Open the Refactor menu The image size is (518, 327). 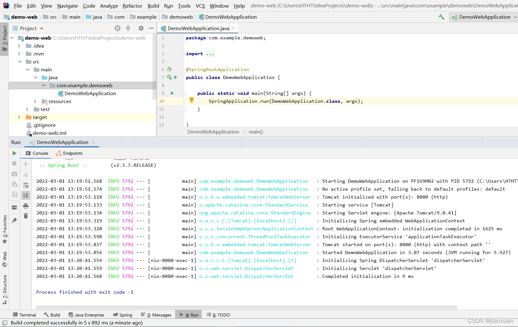[133, 6]
